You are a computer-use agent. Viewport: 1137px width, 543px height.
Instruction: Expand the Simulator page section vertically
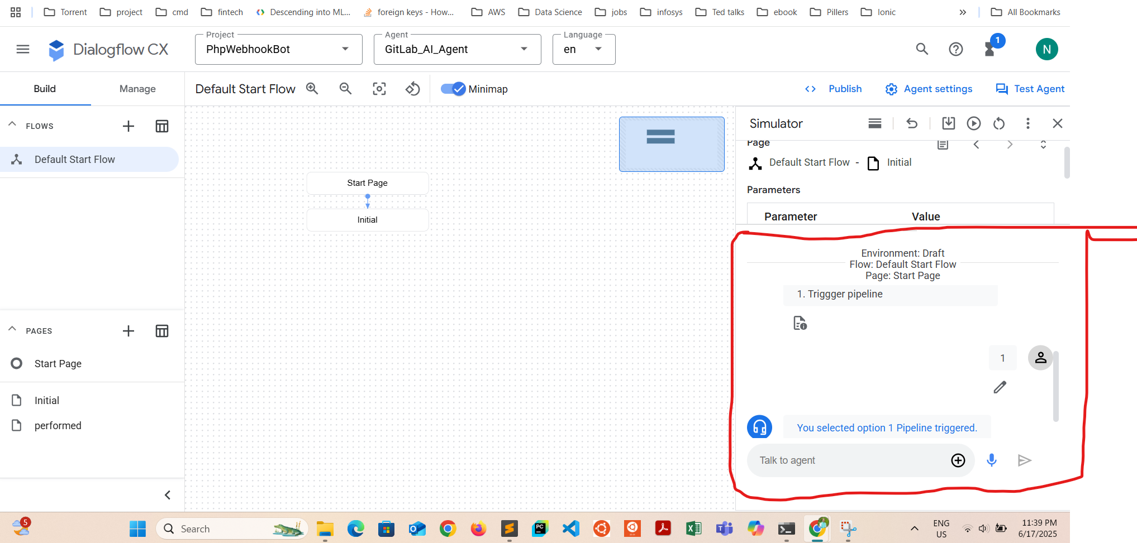(x=1043, y=145)
